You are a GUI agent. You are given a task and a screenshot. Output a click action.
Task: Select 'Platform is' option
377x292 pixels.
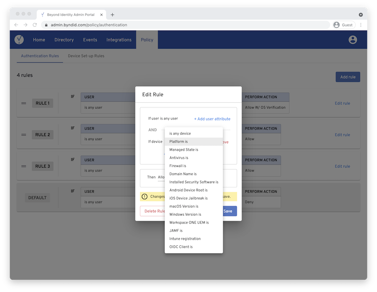point(194,142)
